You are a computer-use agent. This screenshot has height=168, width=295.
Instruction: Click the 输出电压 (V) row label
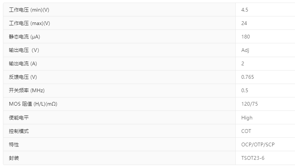point(24,50)
